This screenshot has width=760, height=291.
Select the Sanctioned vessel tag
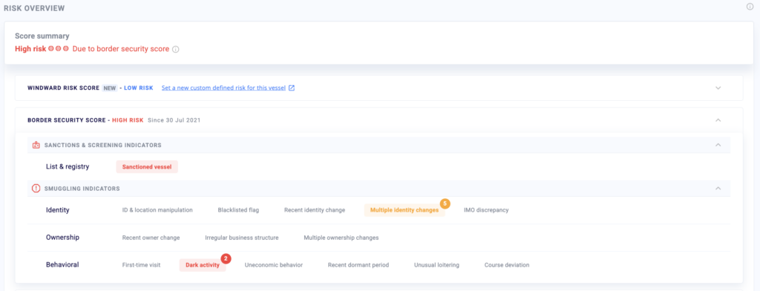(147, 167)
